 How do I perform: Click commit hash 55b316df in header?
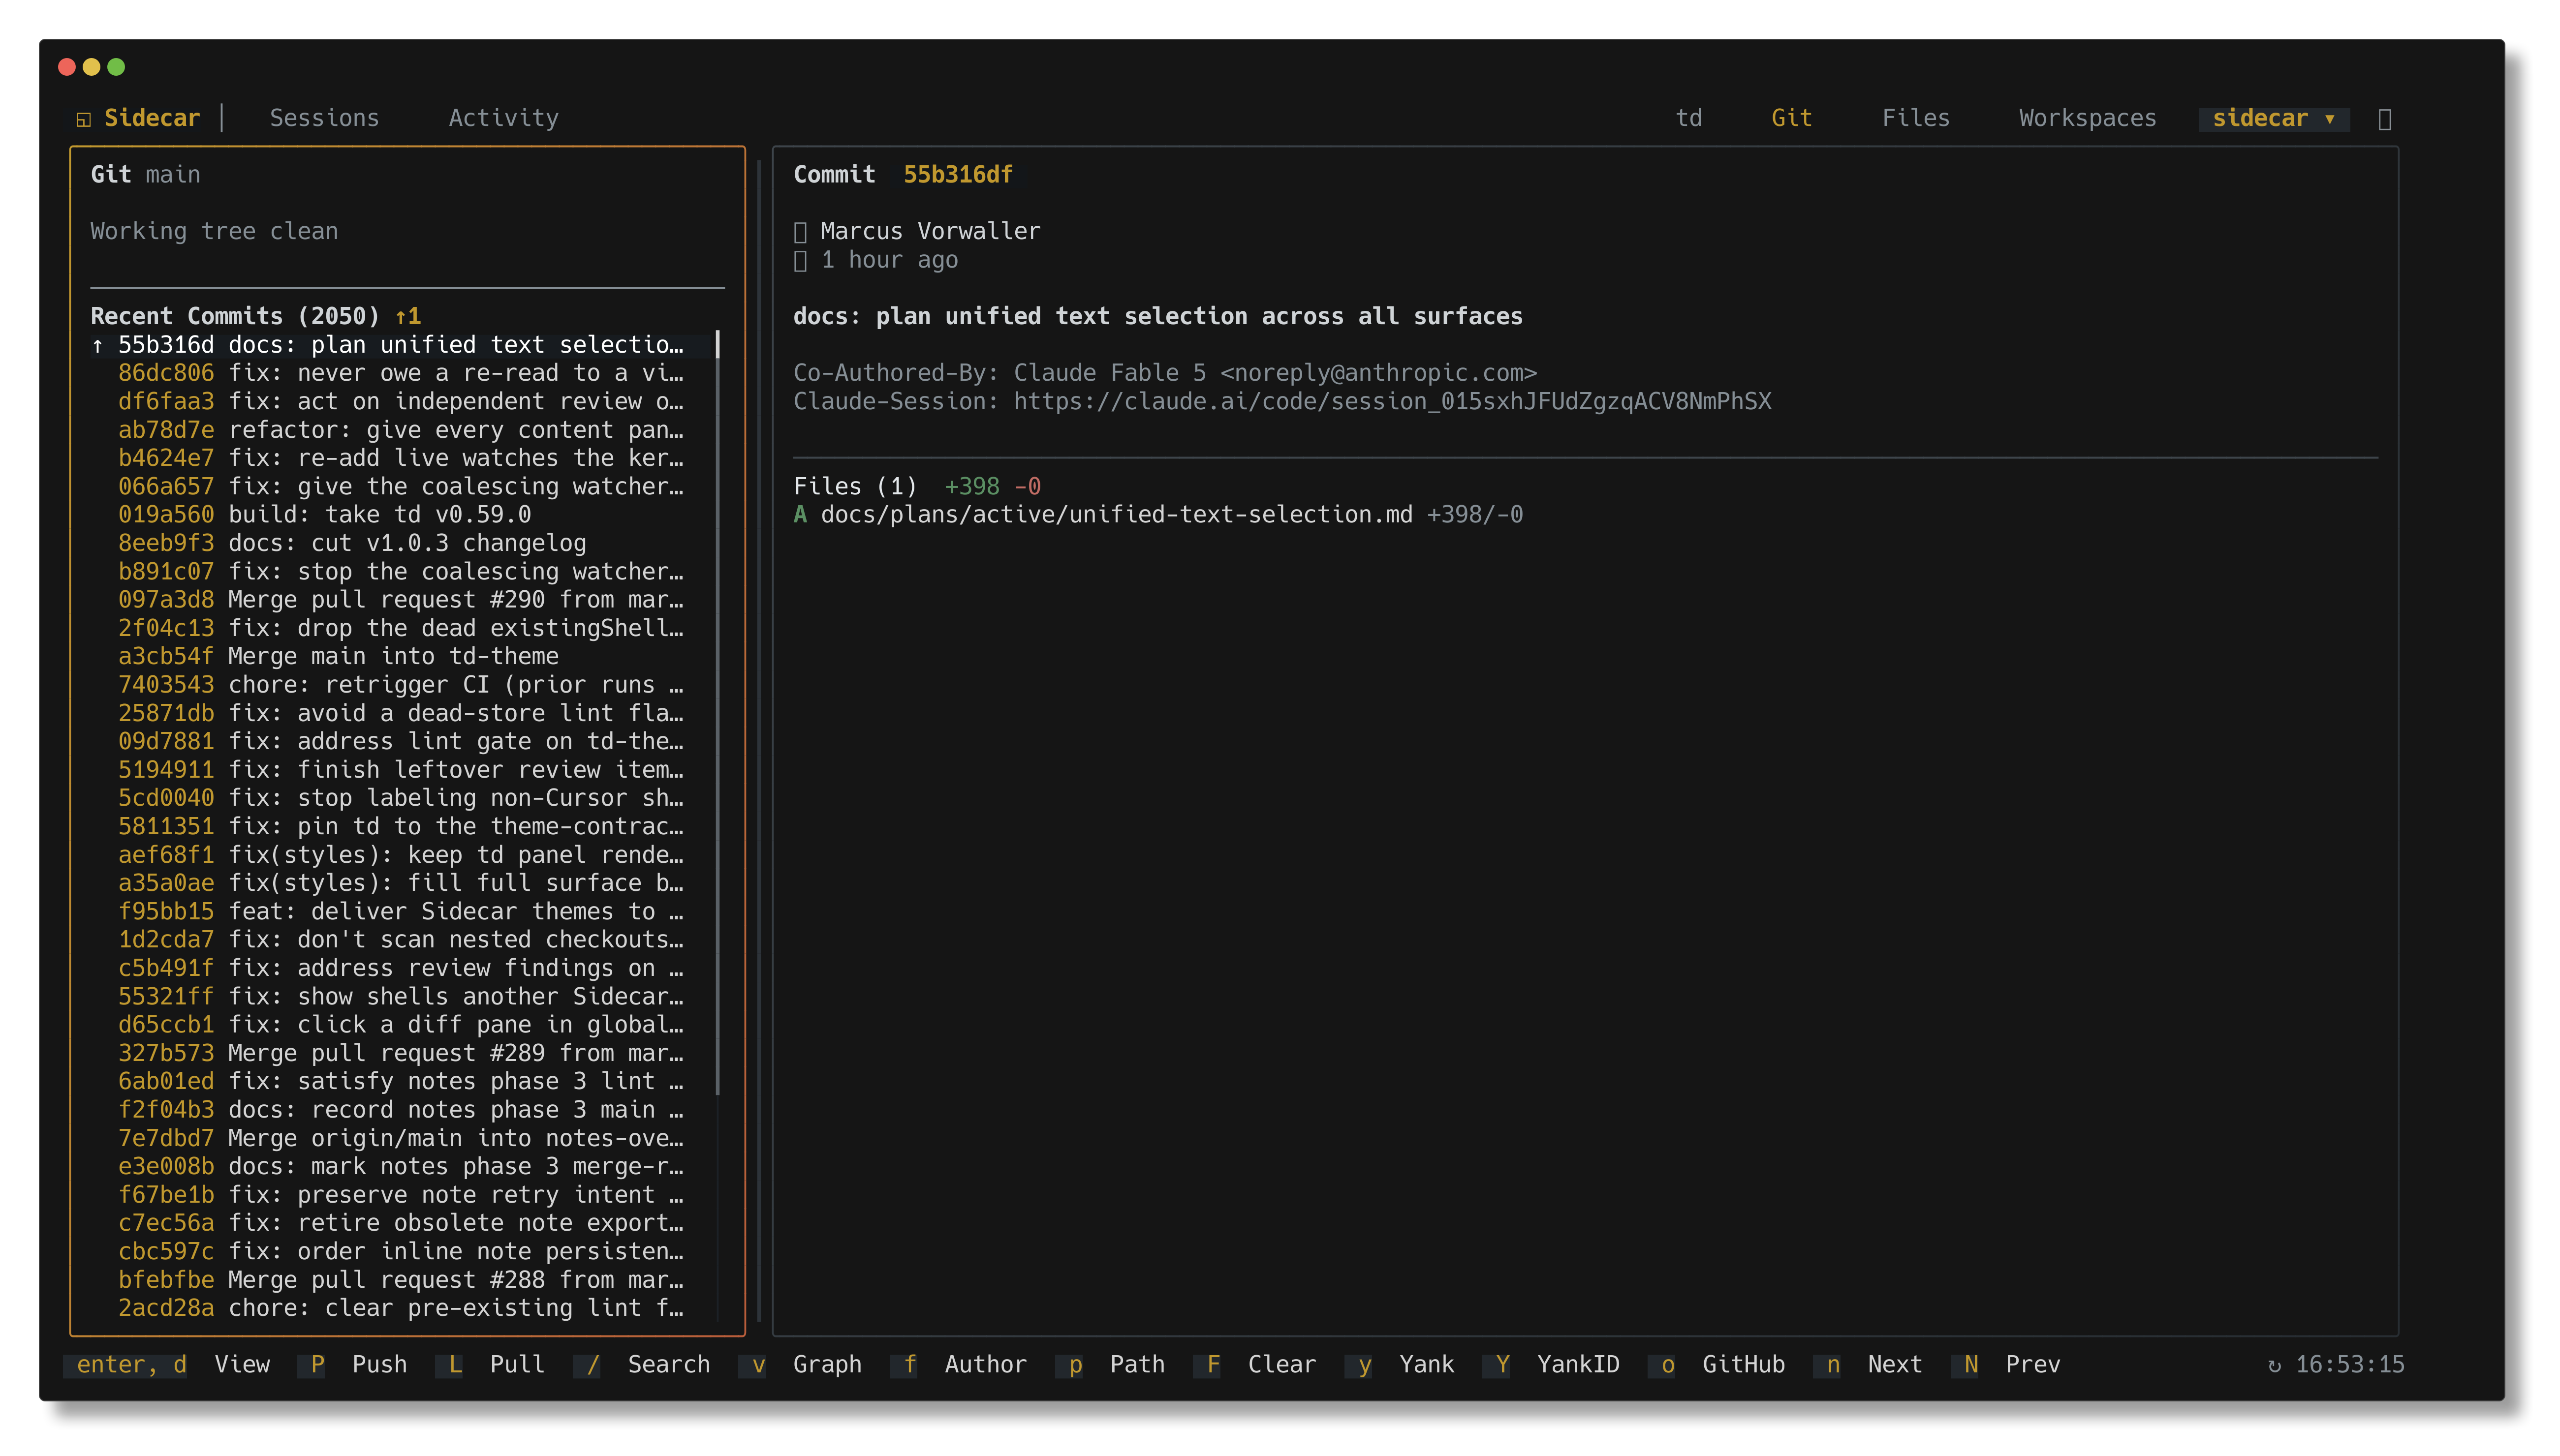pos(957,174)
